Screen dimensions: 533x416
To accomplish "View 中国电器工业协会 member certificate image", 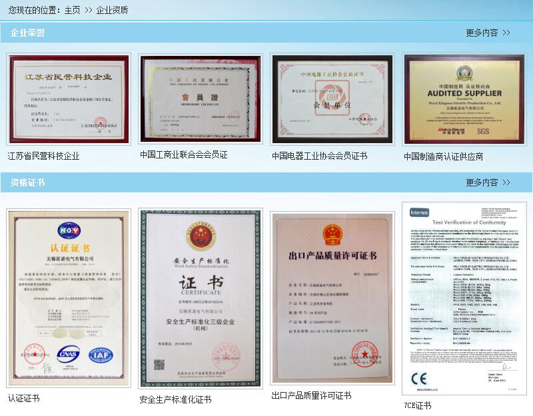I will click(x=332, y=99).
